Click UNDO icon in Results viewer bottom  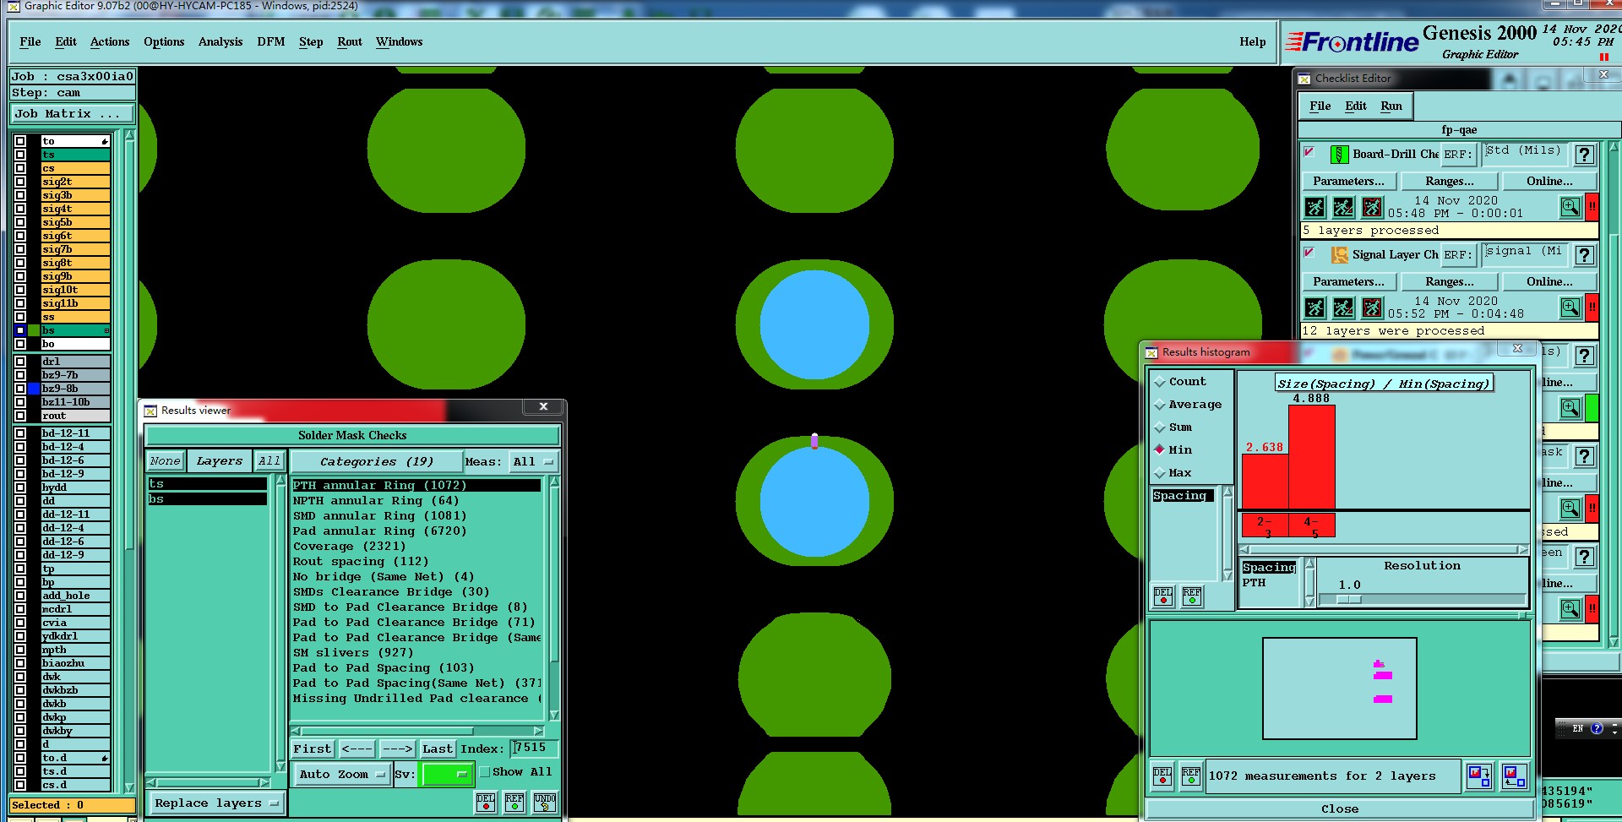click(545, 802)
